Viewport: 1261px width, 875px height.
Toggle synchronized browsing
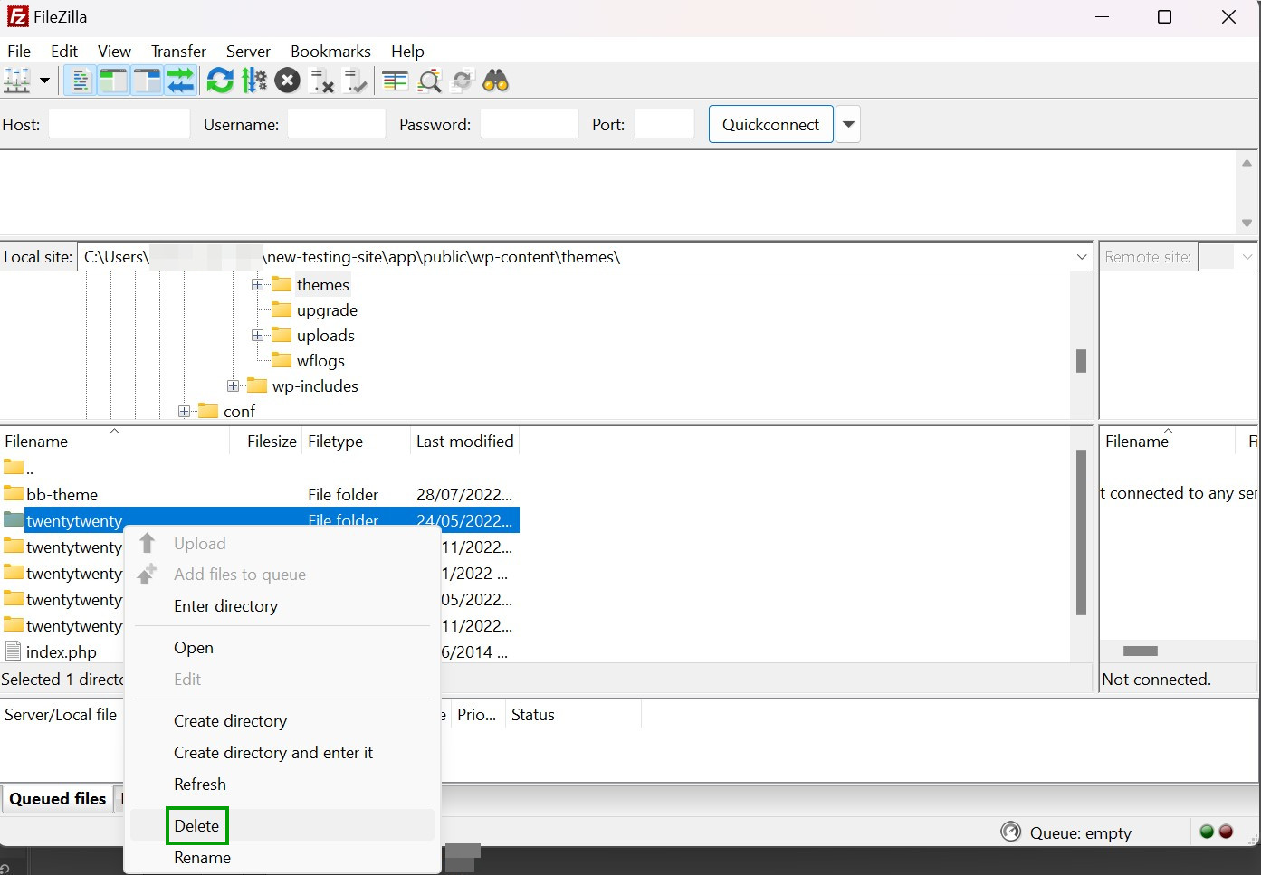click(463, 81)
